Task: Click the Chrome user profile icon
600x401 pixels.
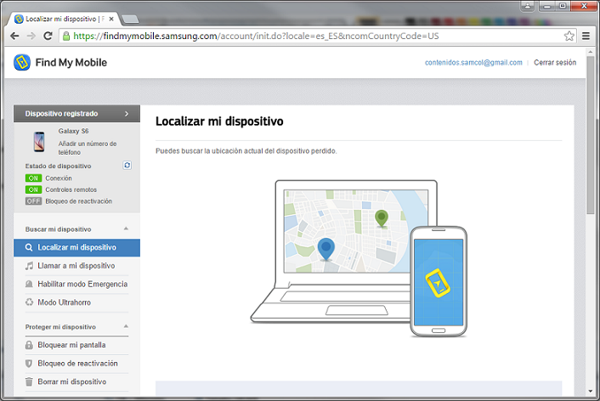Action: pos(528,6)
